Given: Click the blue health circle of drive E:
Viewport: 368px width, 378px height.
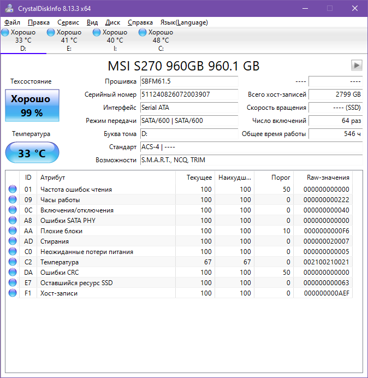Looking at the screenshot, I should (51, 32).
